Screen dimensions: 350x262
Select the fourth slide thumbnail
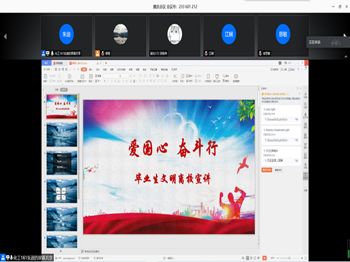[x=62, y=190]
